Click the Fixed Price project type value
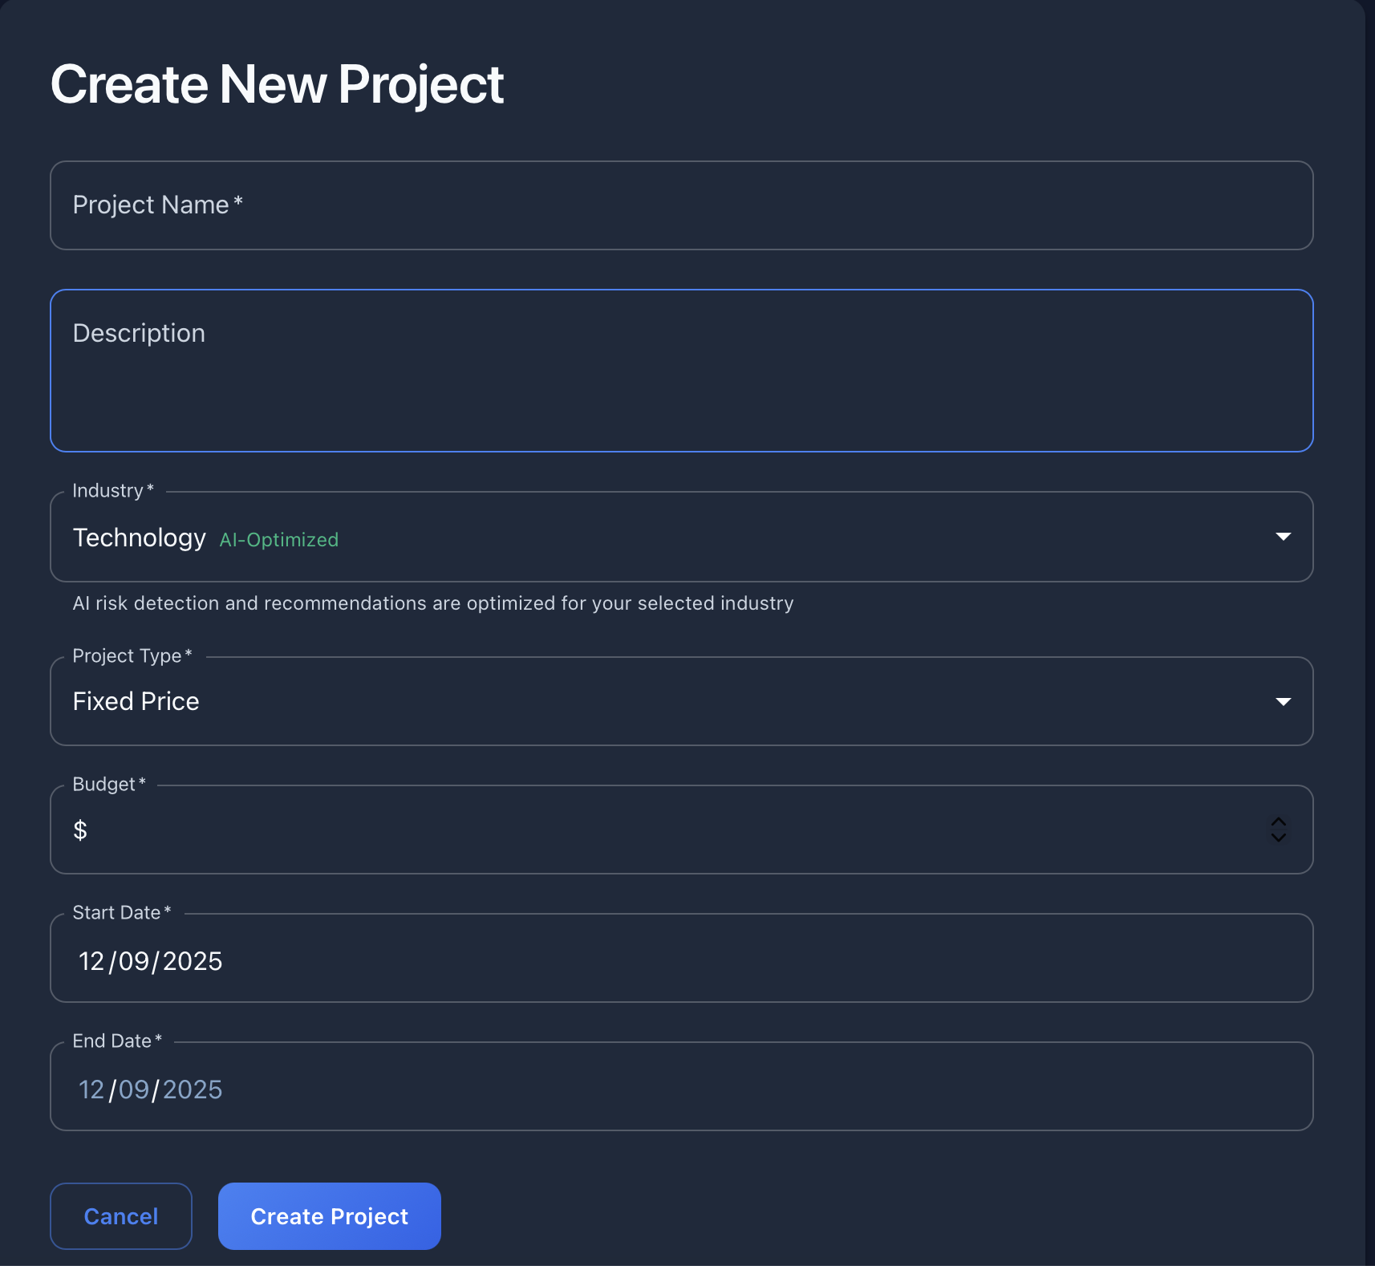 point(136,700)
